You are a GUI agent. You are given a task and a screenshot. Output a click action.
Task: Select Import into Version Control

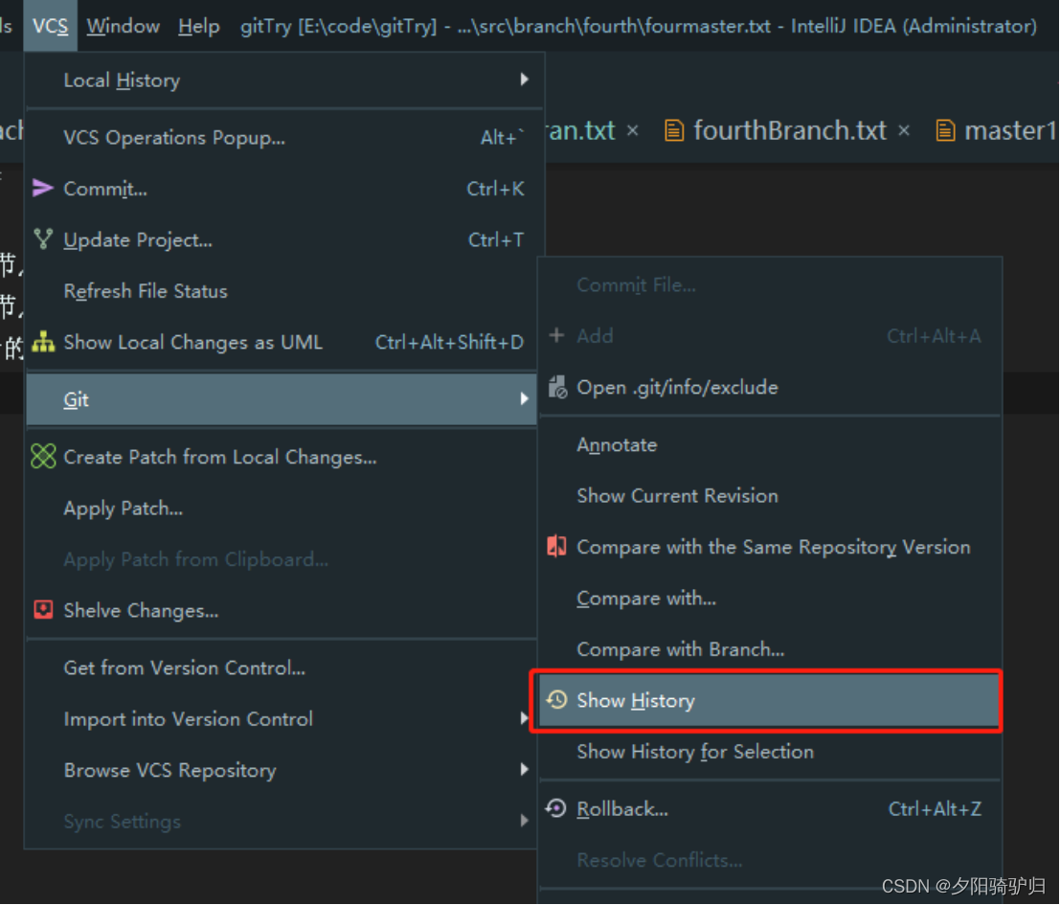(x=282, y=718)
